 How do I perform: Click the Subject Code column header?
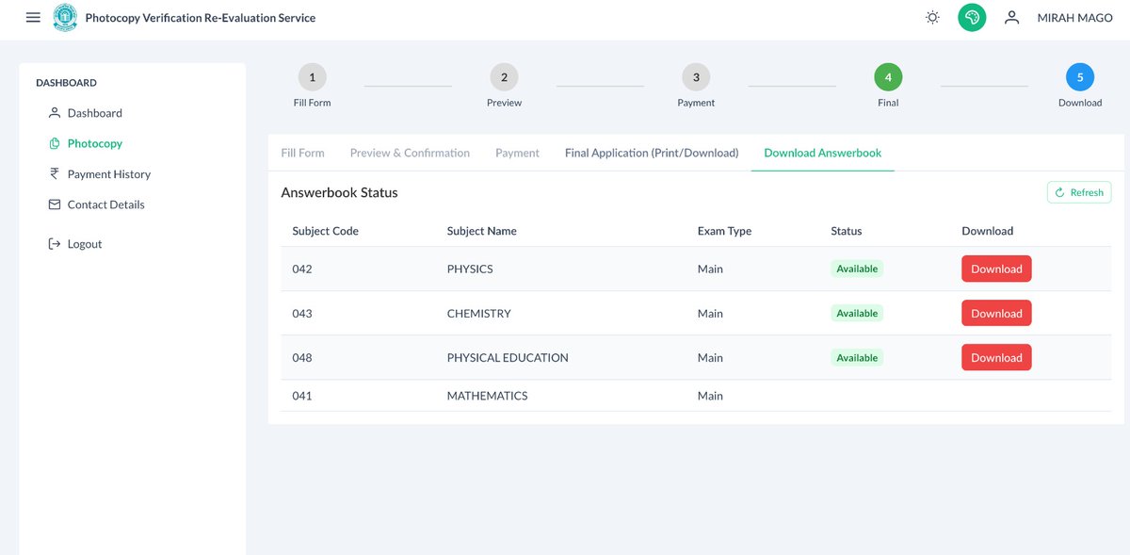pos(325,231)
